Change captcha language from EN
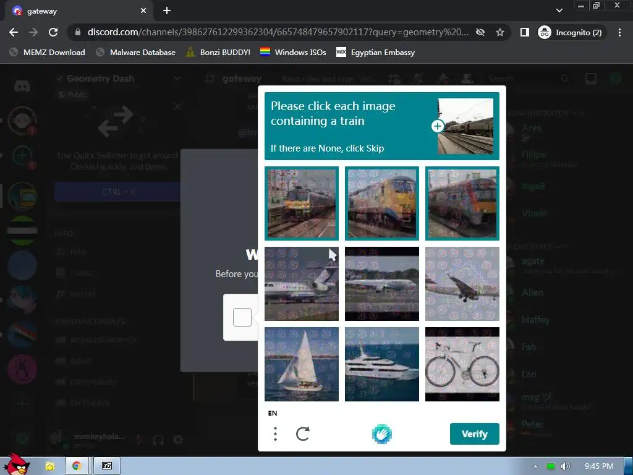Viewport: 633px width, 475px height. (273, 413)
